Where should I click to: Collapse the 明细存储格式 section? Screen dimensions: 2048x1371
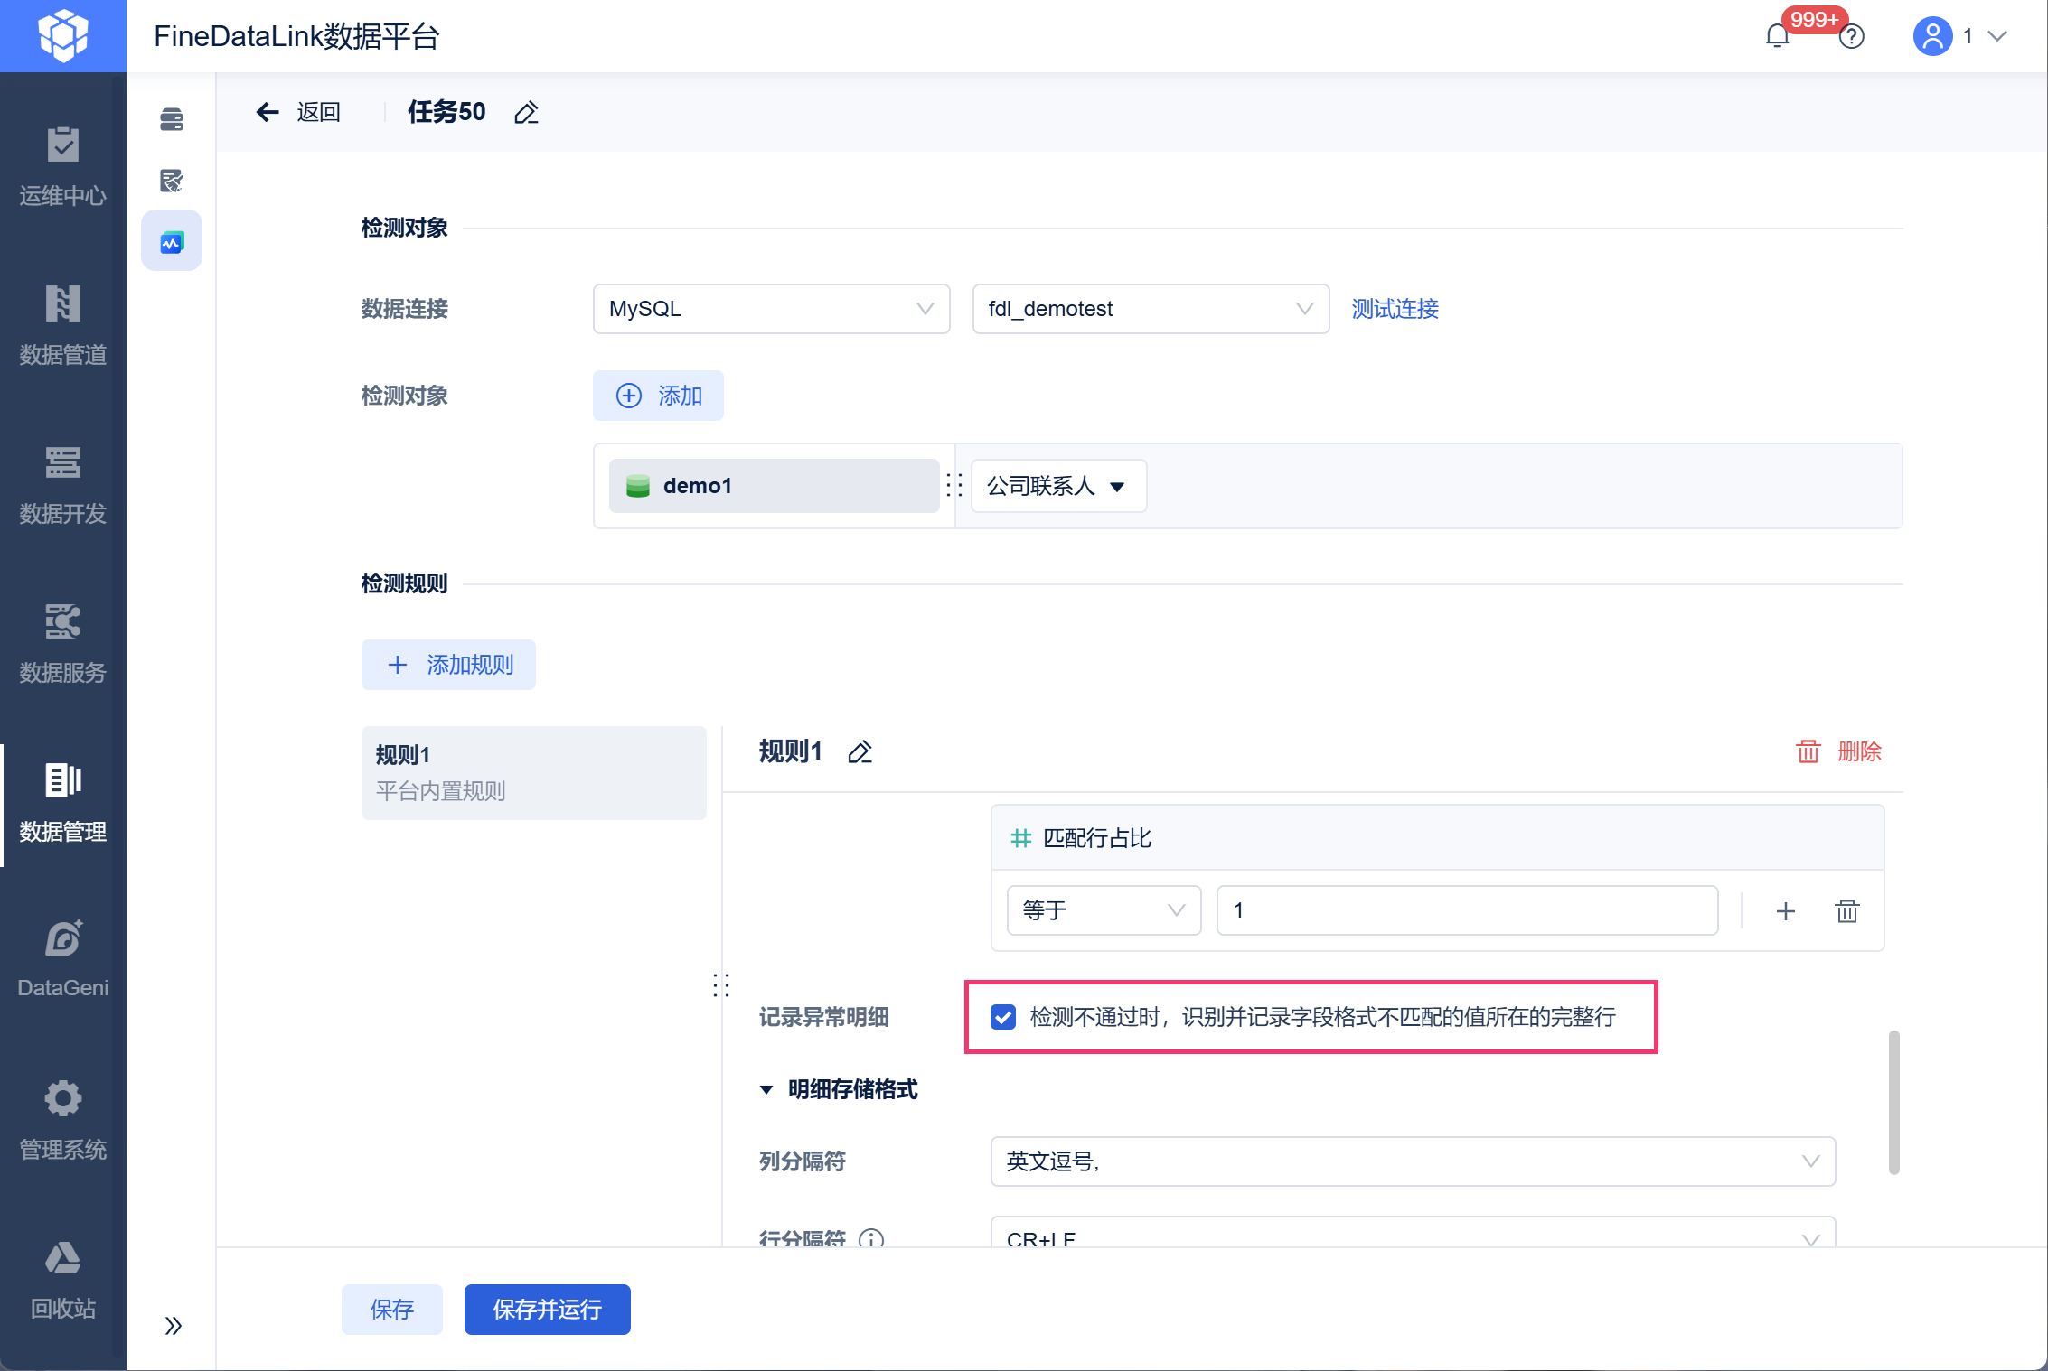click(766, 1089)
